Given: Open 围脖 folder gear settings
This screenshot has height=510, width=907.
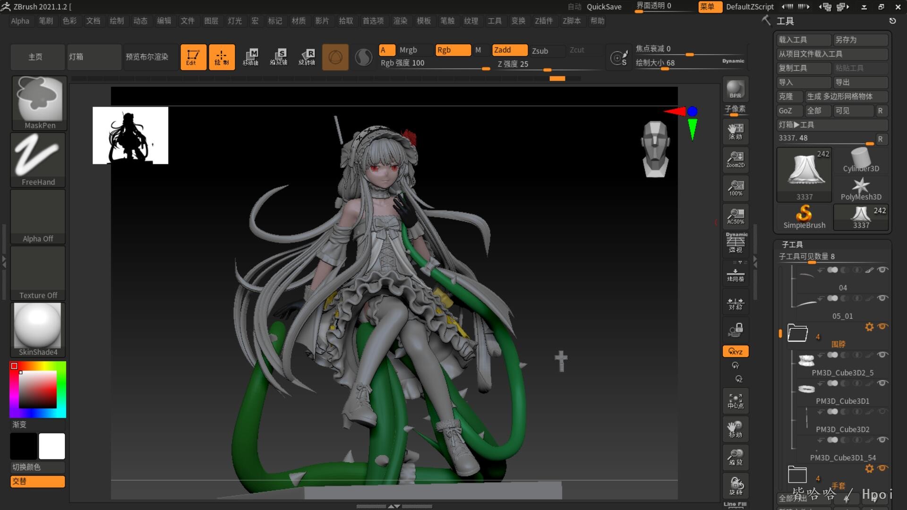Looking at the screenshot, I should [x=869, y=327].
